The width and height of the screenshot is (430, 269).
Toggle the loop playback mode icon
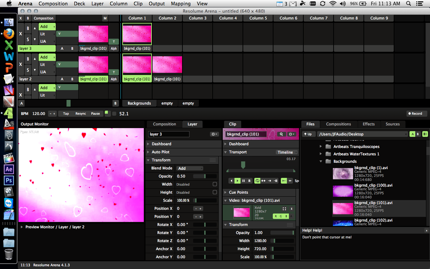pos(257,181)
